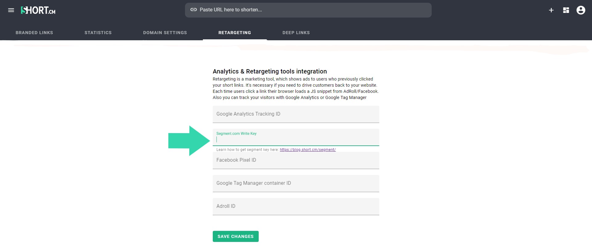Image resolution: width=592 pixels, height=249 pixels.
Task: Focus the Segment.com Write Key field
Action: (x=296, y=139)
